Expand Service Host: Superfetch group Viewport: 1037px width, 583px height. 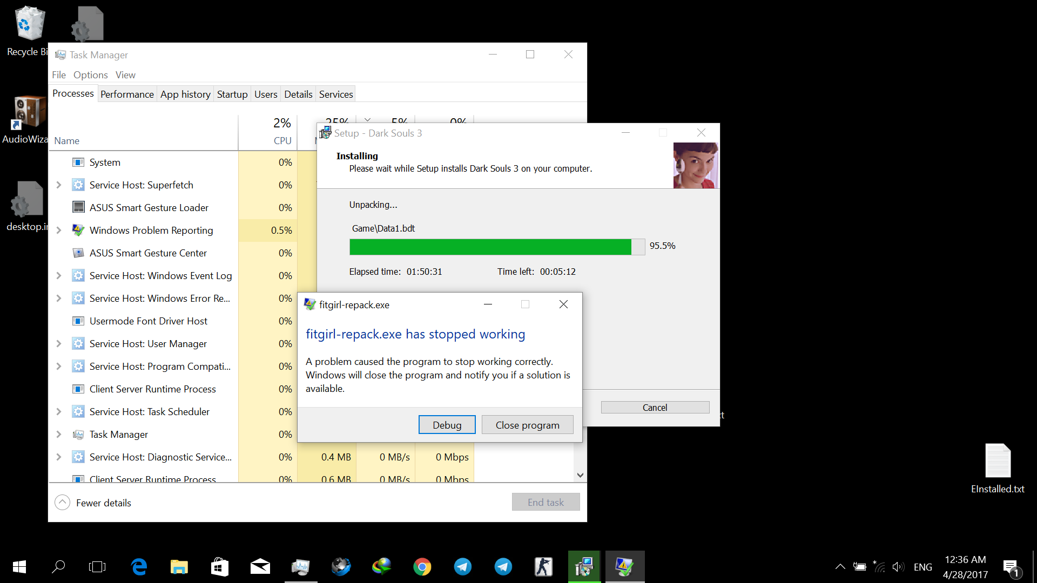coord(59,185)
